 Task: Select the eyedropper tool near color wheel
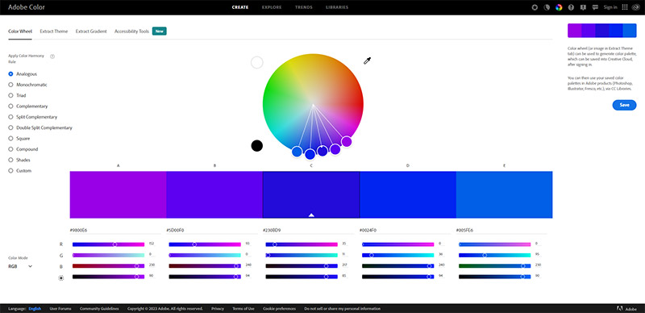[368, 61]
